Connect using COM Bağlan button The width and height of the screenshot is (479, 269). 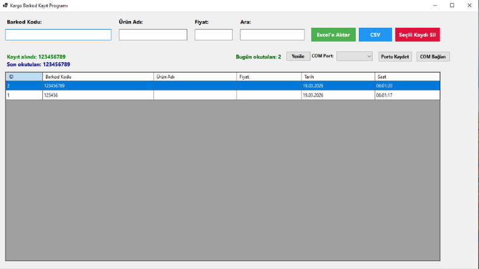click(433, 57)
